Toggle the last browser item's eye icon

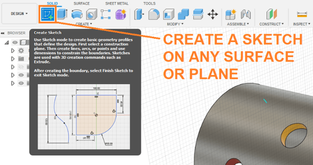pos(21,83)
